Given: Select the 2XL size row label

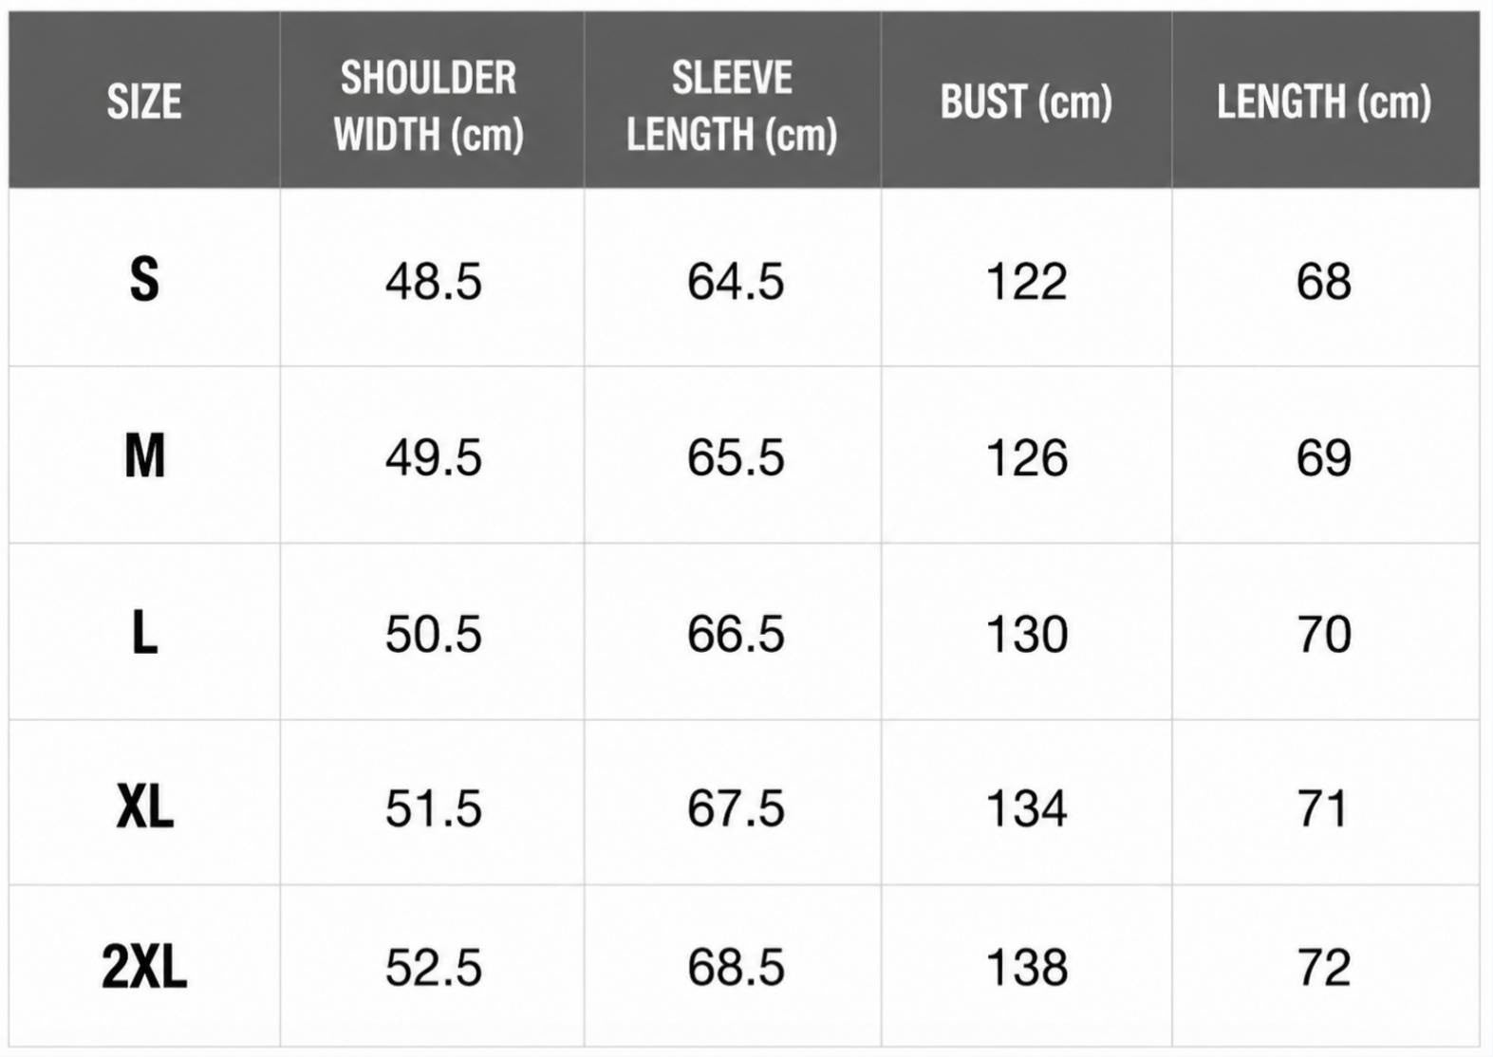Looking at the screenshot, I should click(x=144, y=967).
